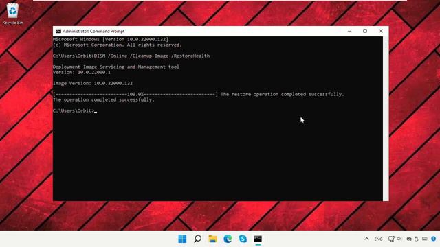This screenshot has width=440, height=247.
Task: Open the Recycle Bin desktop icon
Action: 12,14
